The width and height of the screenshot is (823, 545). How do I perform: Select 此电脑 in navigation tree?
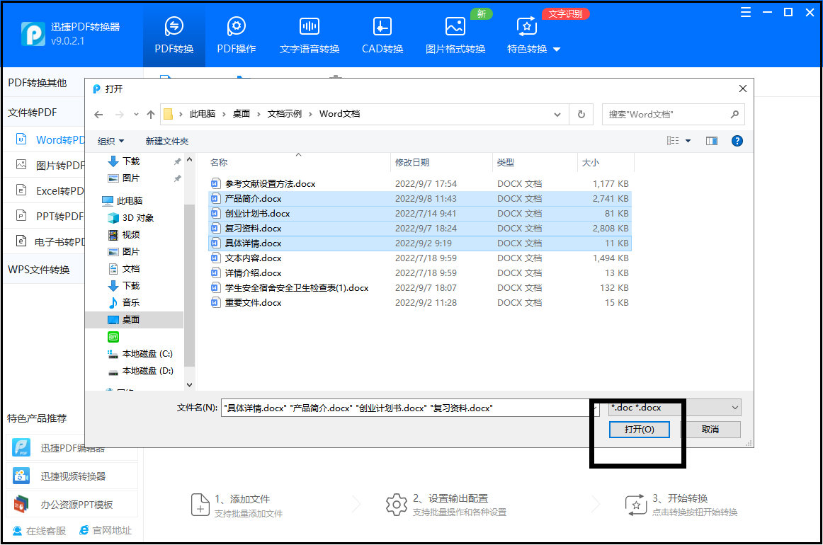tap(123, 200)
